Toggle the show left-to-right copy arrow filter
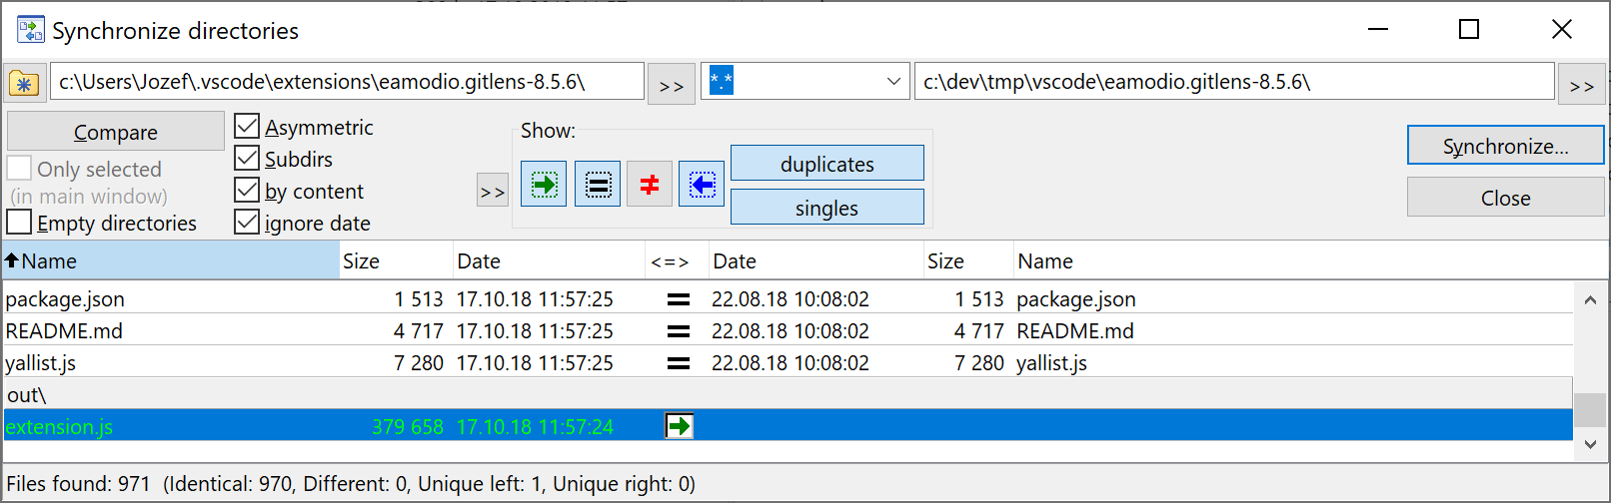Image resolution: width=1611 pixels, height=503 pixels. coord(544,184)
